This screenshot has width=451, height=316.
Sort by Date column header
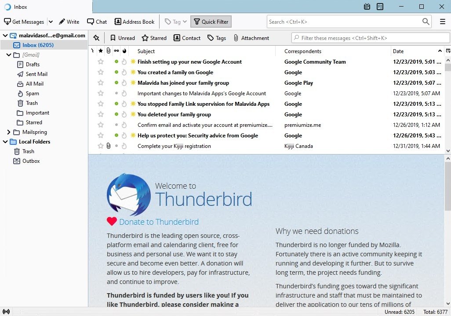click(x=398, y=51)
